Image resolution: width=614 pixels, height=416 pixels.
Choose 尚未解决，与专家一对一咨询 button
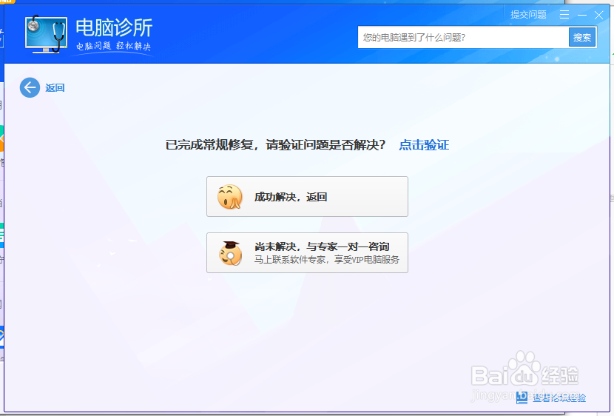(308, 252)
